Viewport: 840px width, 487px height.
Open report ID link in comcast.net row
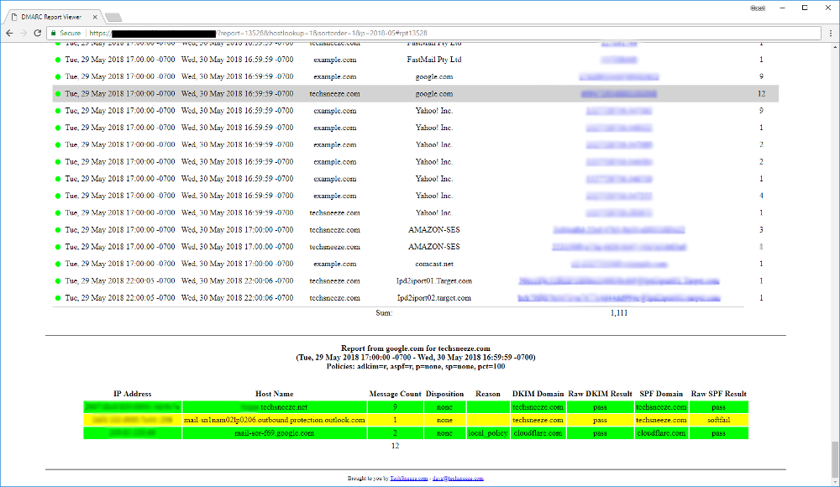(619, 264)
